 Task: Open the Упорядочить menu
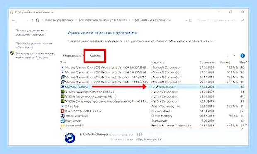coord(72,56)
